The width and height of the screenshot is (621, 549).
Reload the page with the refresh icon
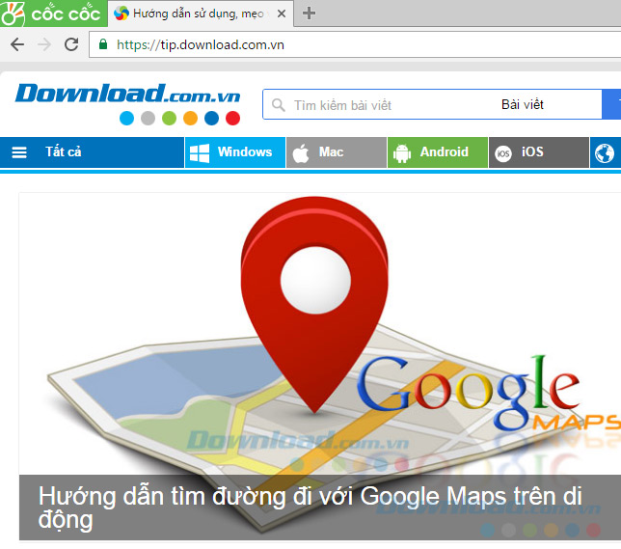71,44
